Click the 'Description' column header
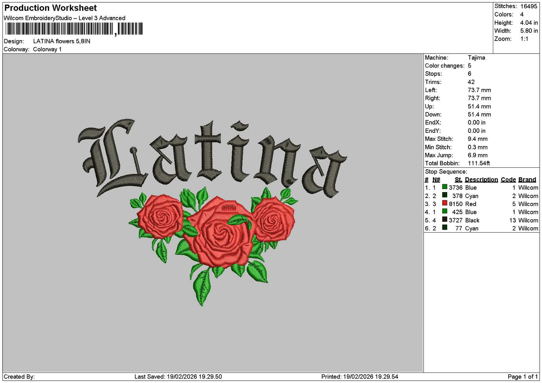The image size is (542, 383). click(x=481, y=180)
